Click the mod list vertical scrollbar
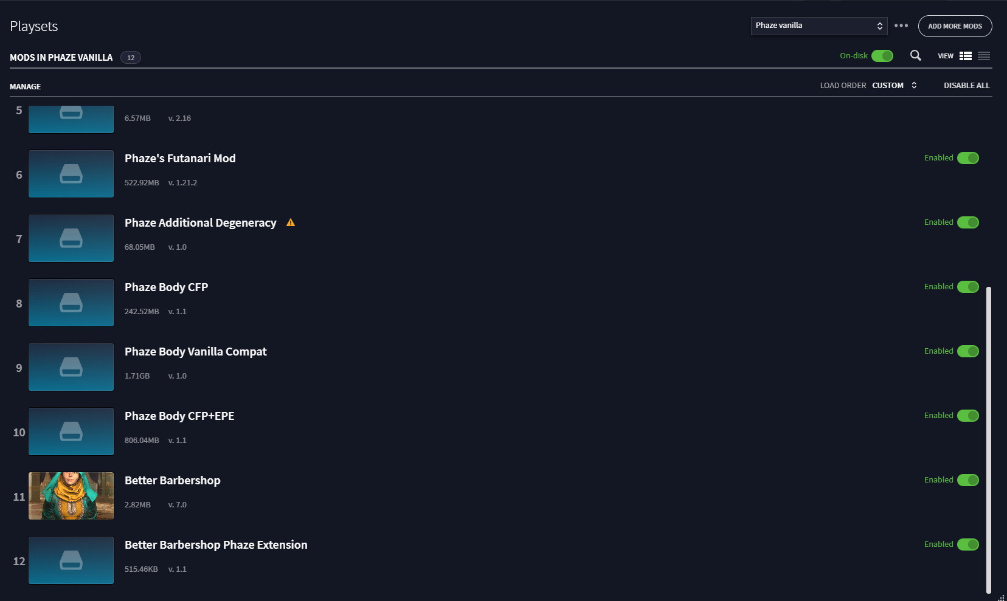Image resolution: width=1007 pixels, height=601 pixels. coord(989,439)
